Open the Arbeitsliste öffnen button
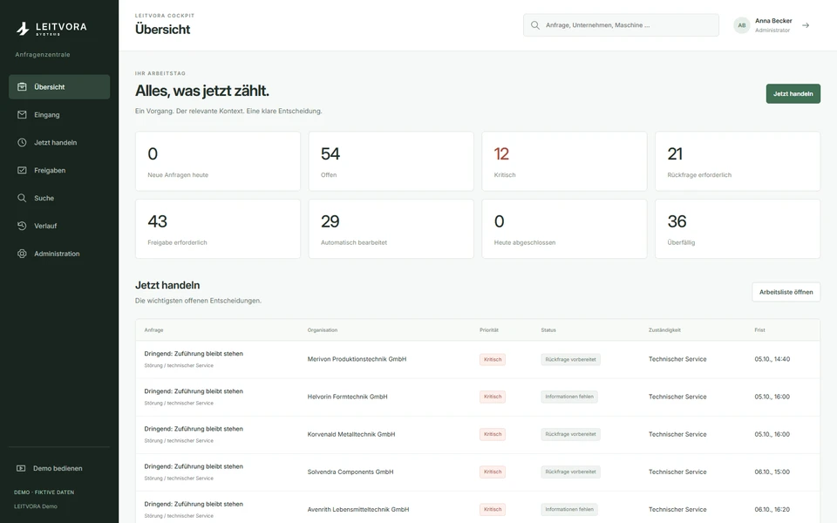Screen dimensions: 837x523 click(786, 292)
